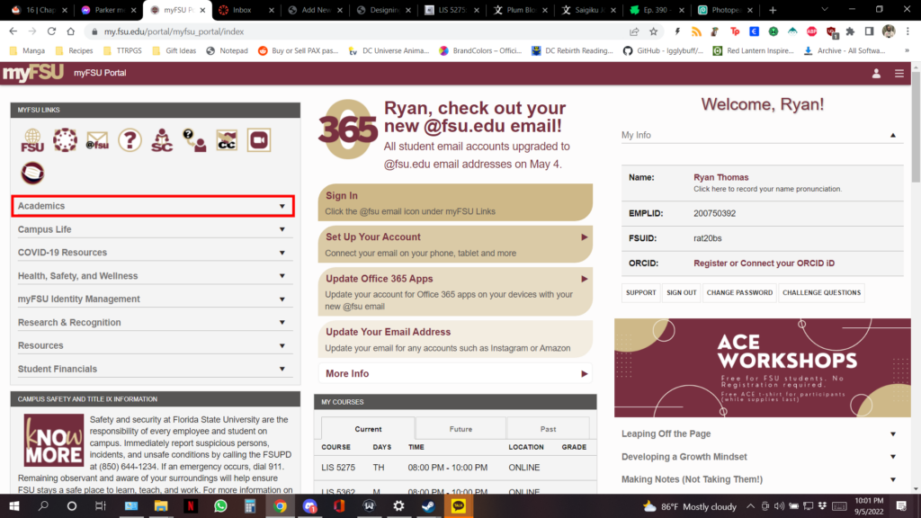Expand the Research & Recognition section
Image resolution: width=921 pixels, height=518 pixels.
[153, 323]
